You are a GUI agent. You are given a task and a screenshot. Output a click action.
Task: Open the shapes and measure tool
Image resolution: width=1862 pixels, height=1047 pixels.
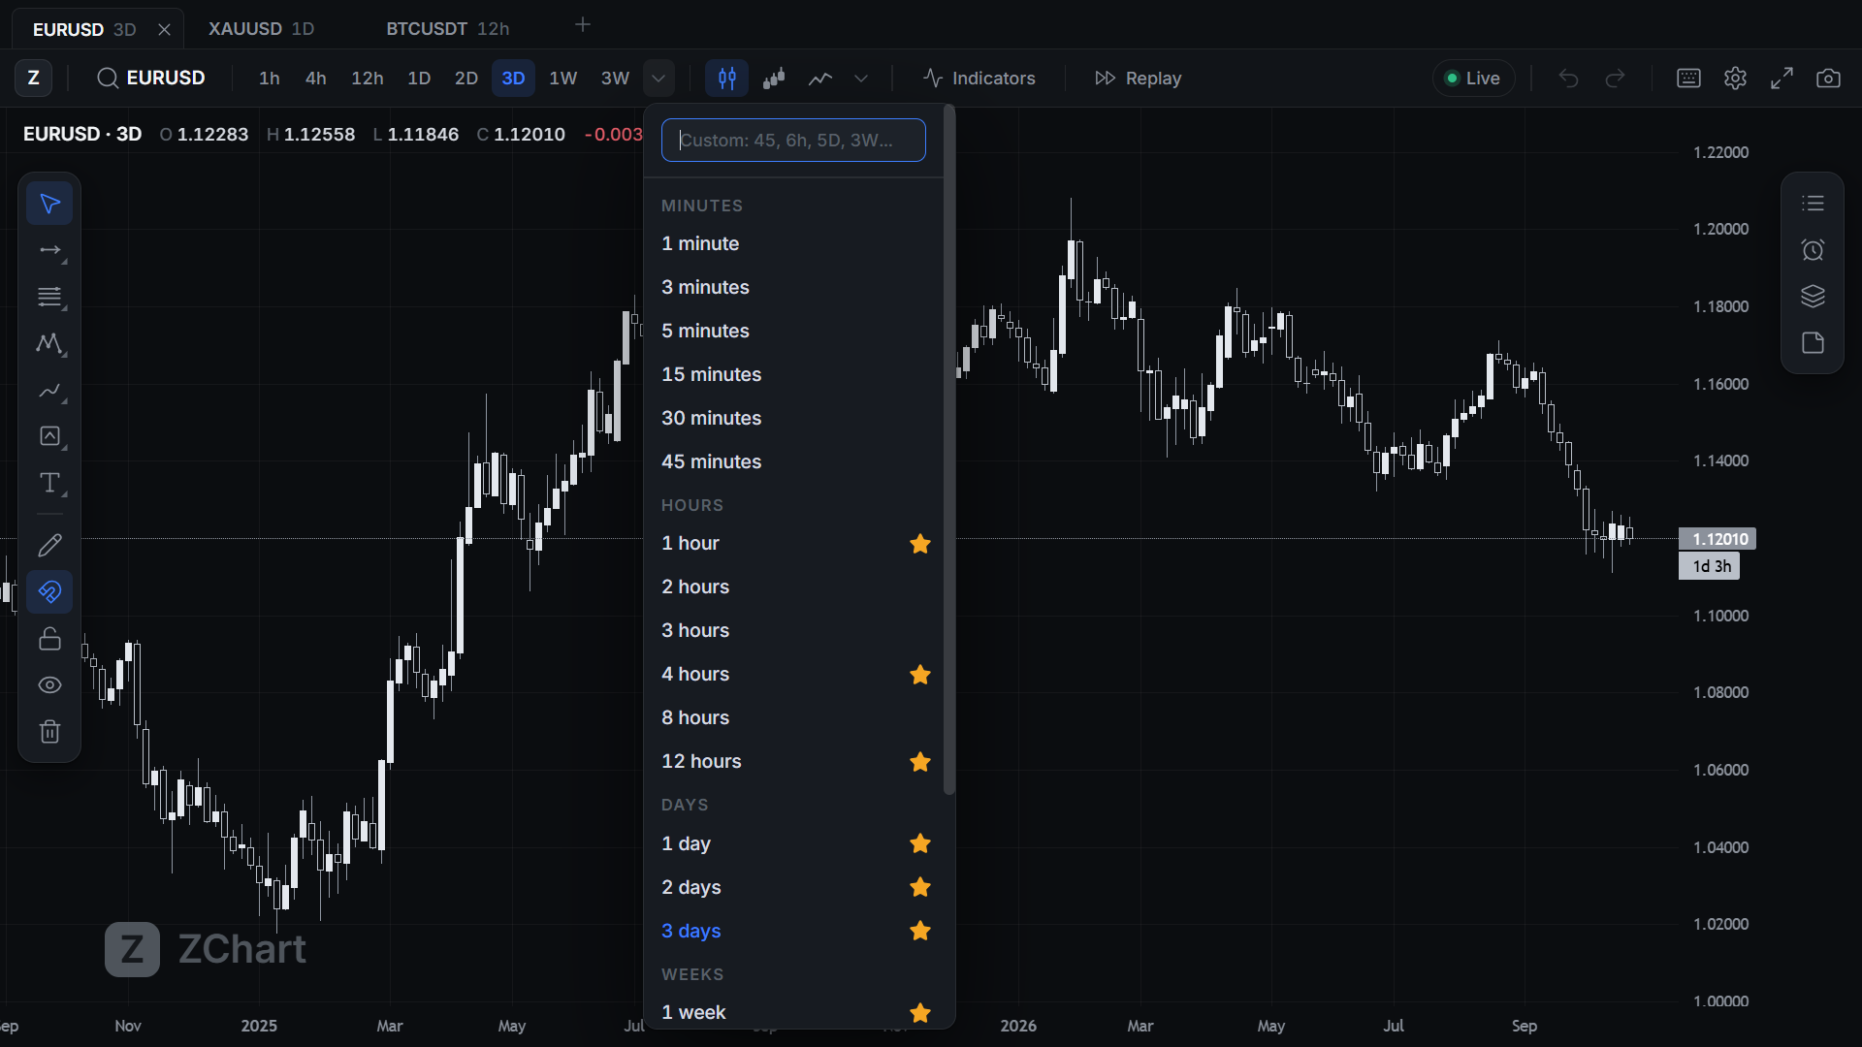(x=49, y=436)
